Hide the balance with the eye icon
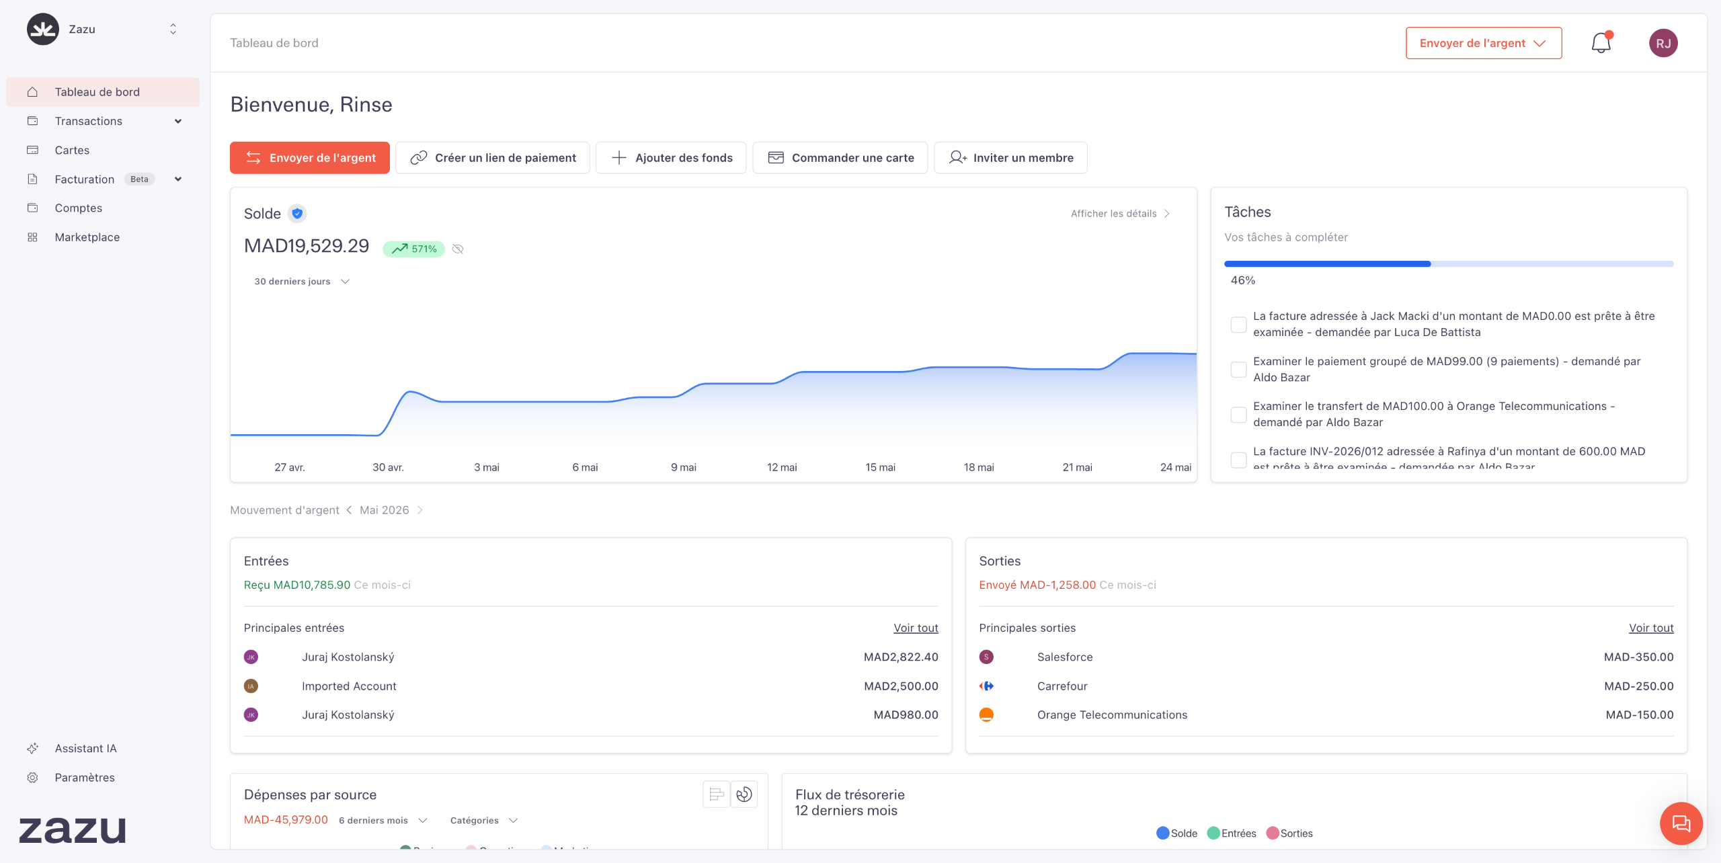Image resolution: width=1721 pixels, height=863 pixels. click(x=458, y=249)
